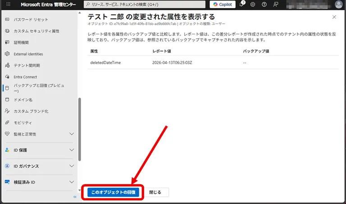Click the 証明機関 icon
Image resolution: width=346 pixels, height=204 pixels.
pos(7,42)
